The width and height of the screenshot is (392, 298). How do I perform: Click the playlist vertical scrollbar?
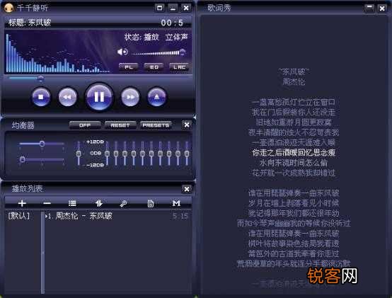[42, 253]
